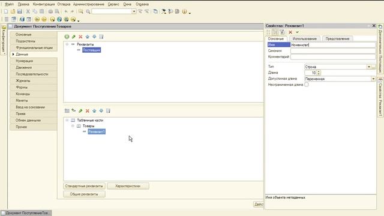The height and width of the screenshot is (216, 384).
Task: Click the ellipsis button next to Тип
Action: pos(373,67)
